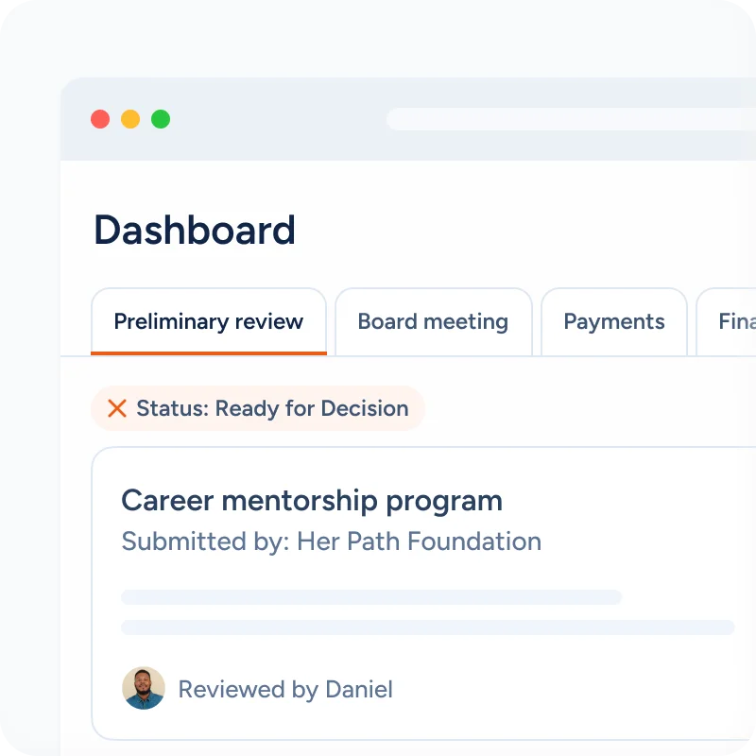Click Daniel's avatar photo
Screen dimensions: 756x756
(x=144, y=689)
